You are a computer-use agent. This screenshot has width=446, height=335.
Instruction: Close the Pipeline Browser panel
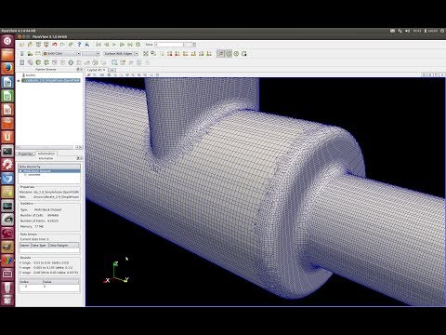(81, 70)
